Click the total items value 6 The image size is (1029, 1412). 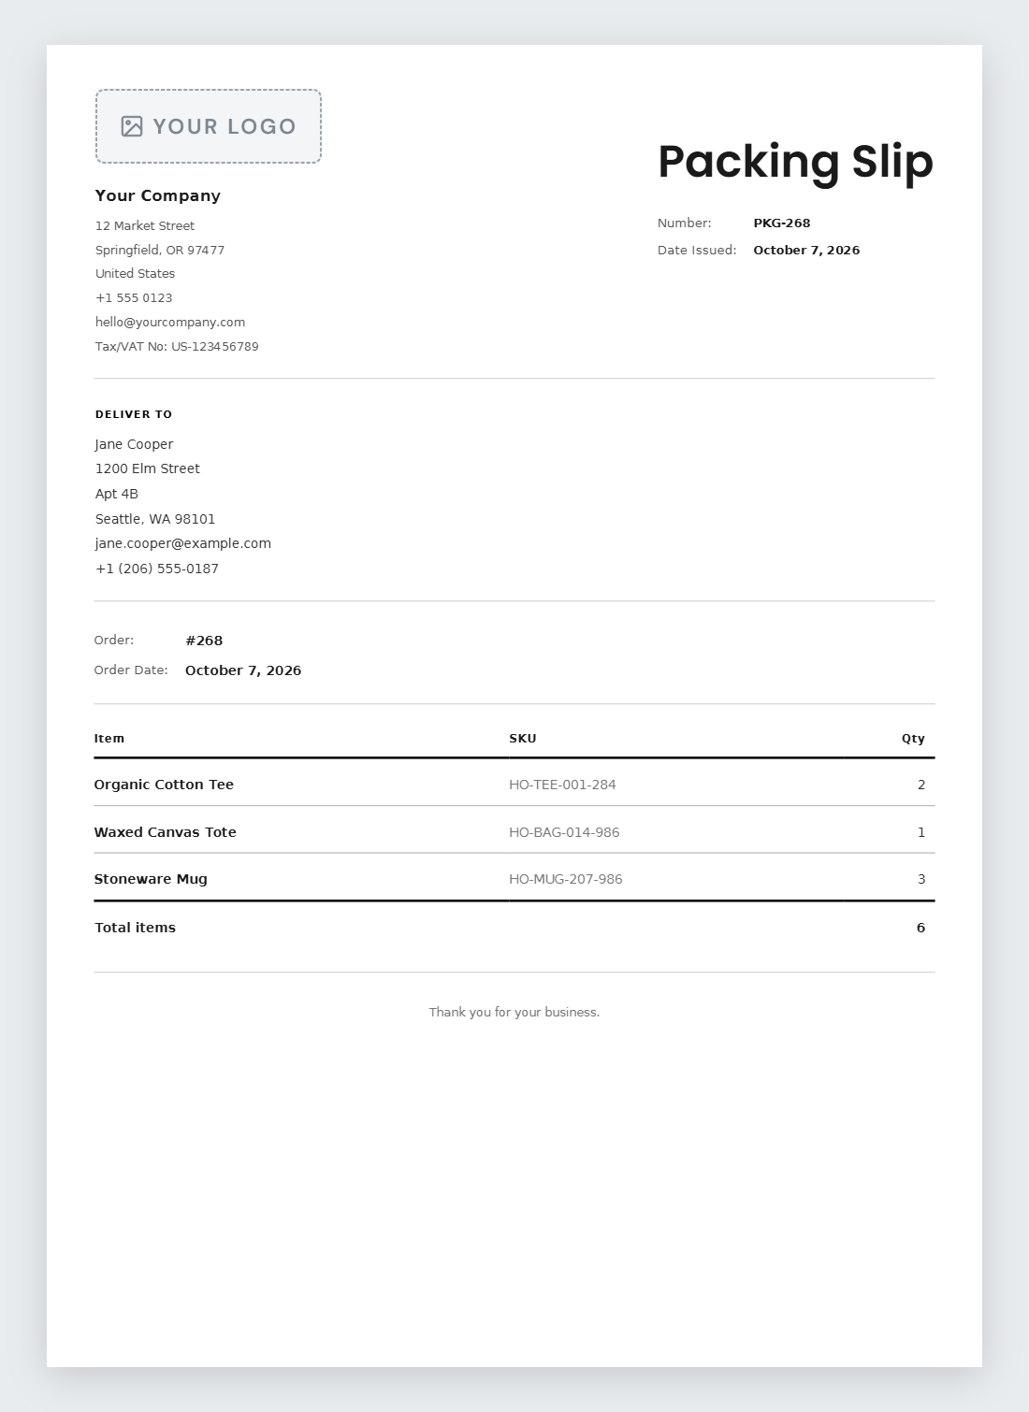pyautogui.click(x=921, y=928)
